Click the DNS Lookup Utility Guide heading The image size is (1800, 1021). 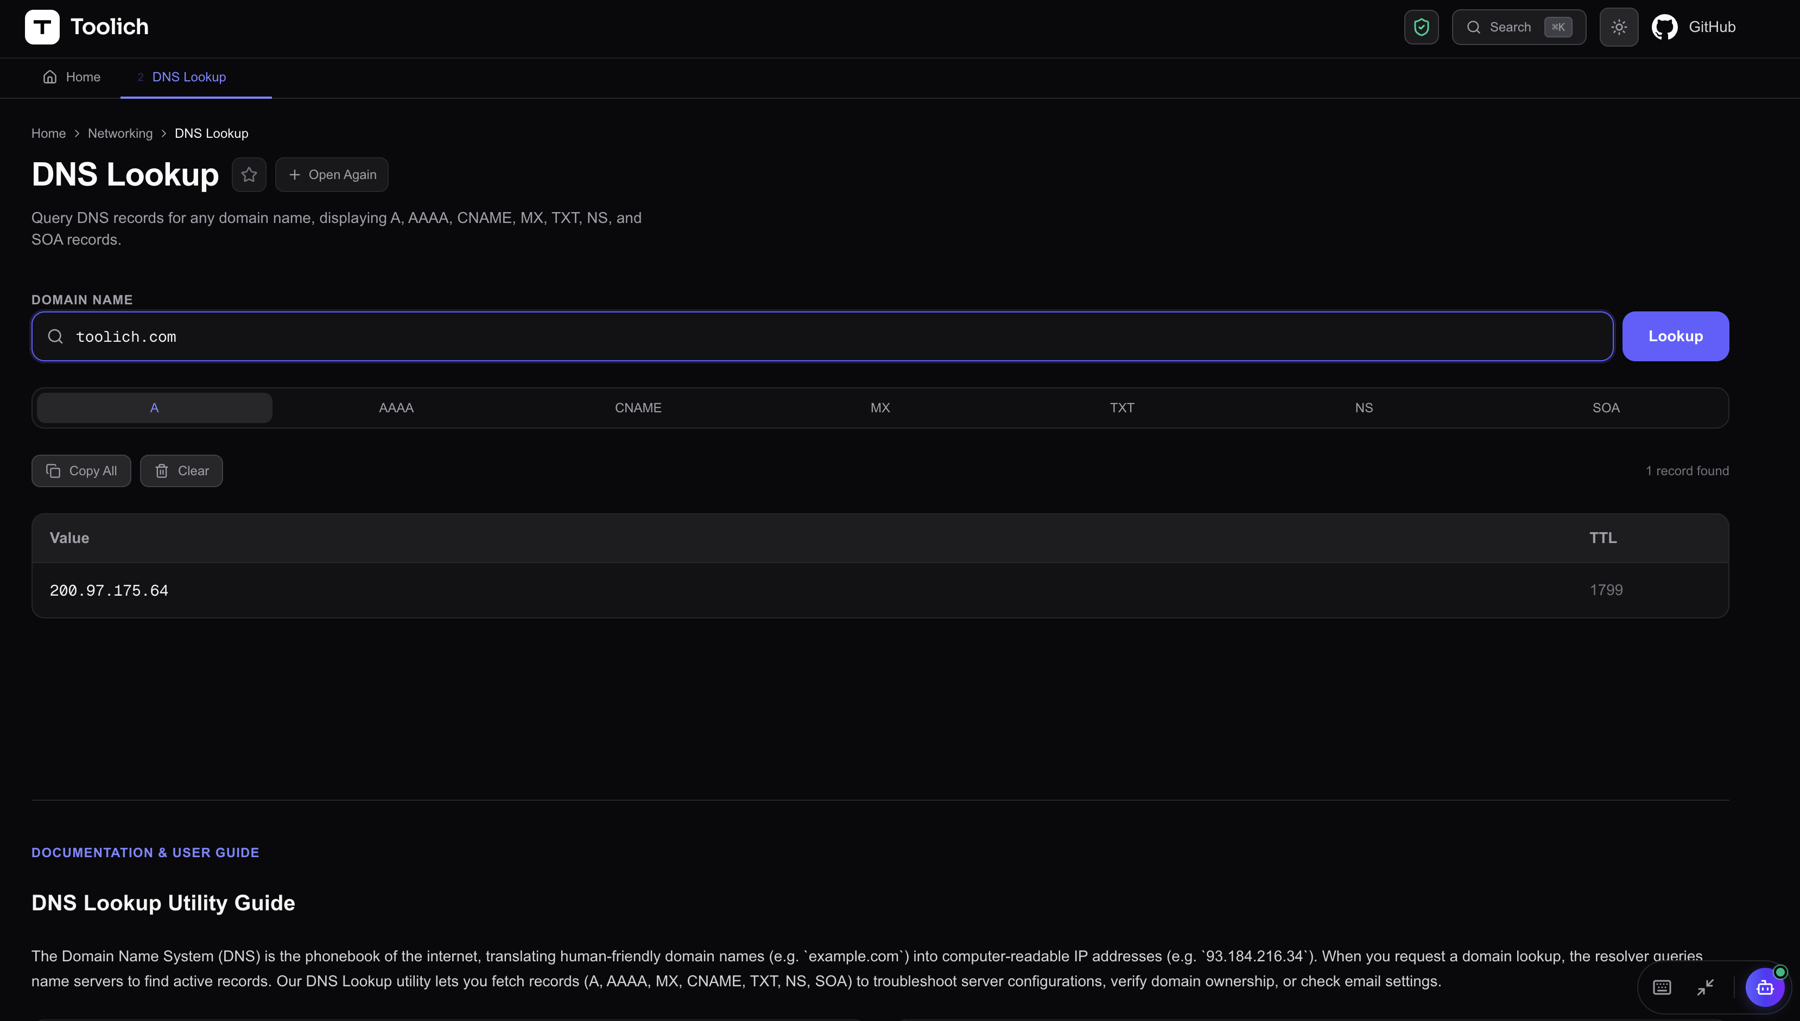click(x=163, y=903)
